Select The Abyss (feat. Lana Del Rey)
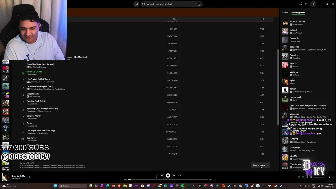Screen dimensions: 336x189 (40, 130)
